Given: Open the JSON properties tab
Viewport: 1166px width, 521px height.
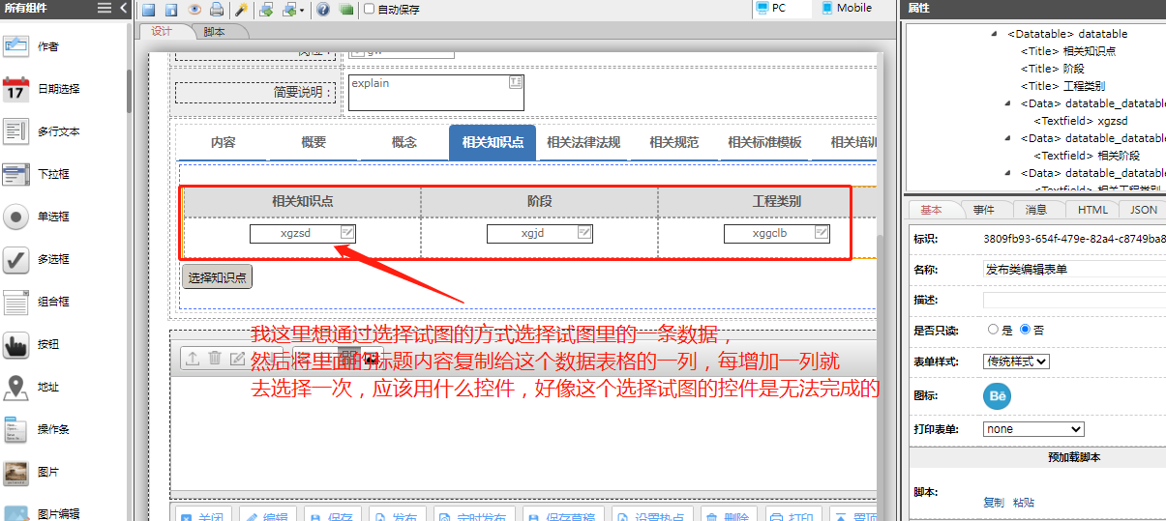Looking at the screenshot, I should tap(1143, 210).
